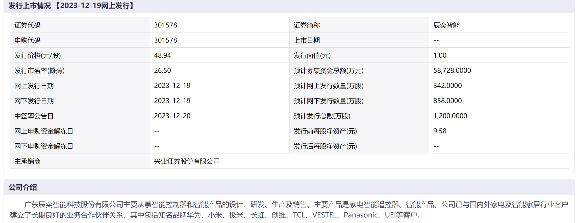Click the 预计网上发行数量(万股) label
Screen dimensions: 578x223
(329, 86)
